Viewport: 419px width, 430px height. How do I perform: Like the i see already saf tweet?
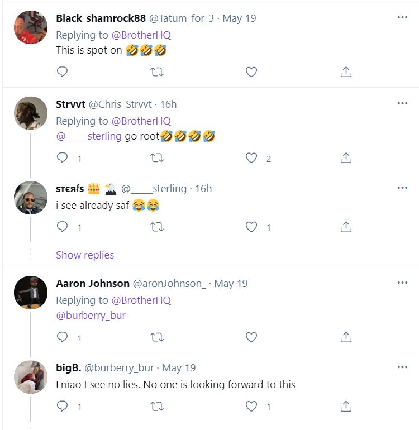tap(251, 227)
